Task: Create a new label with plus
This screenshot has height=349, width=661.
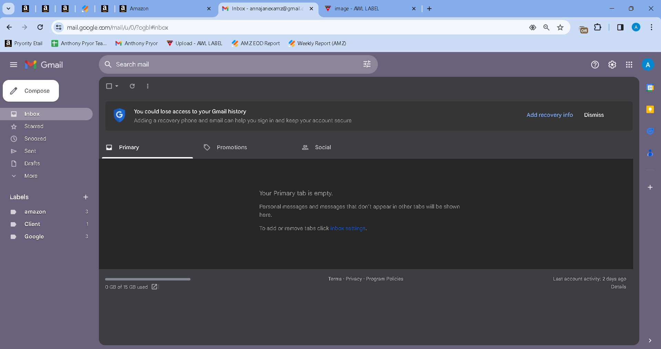Action: 86,197
